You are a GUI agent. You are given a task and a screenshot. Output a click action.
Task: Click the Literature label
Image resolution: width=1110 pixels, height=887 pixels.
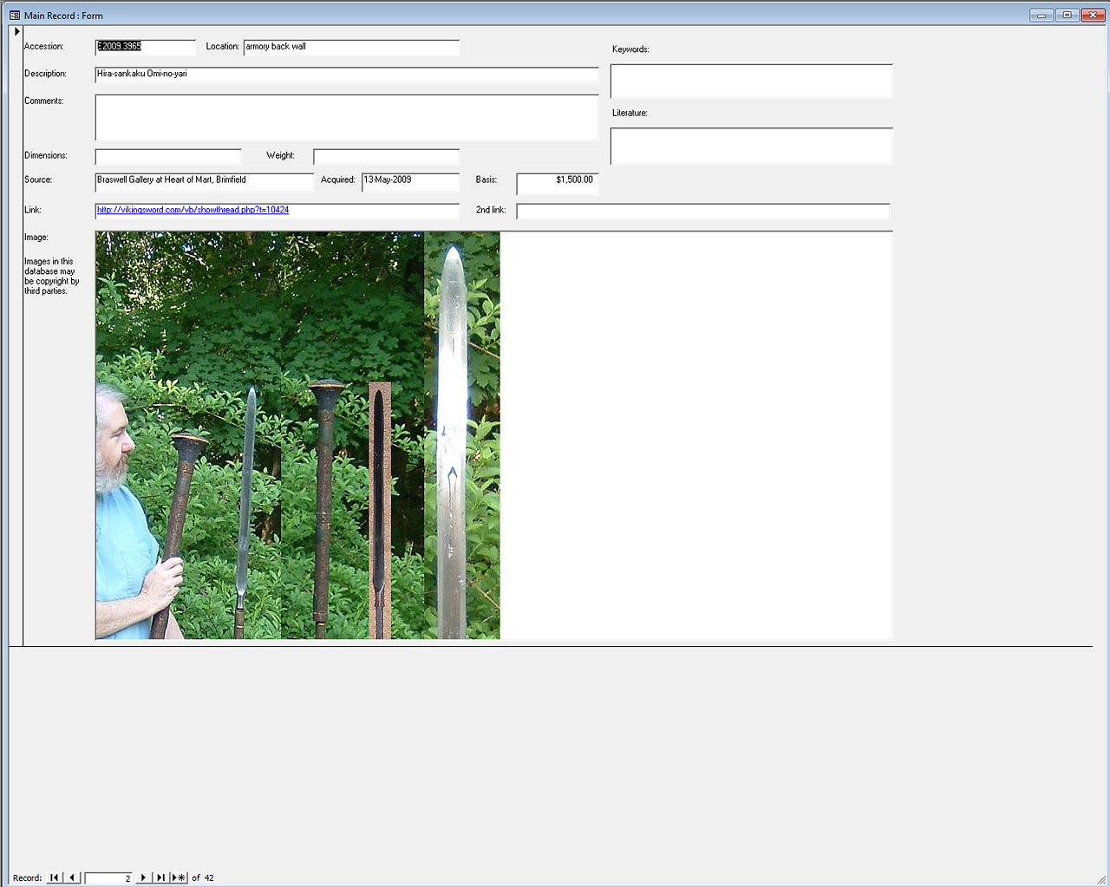click(x=630, y=113)
